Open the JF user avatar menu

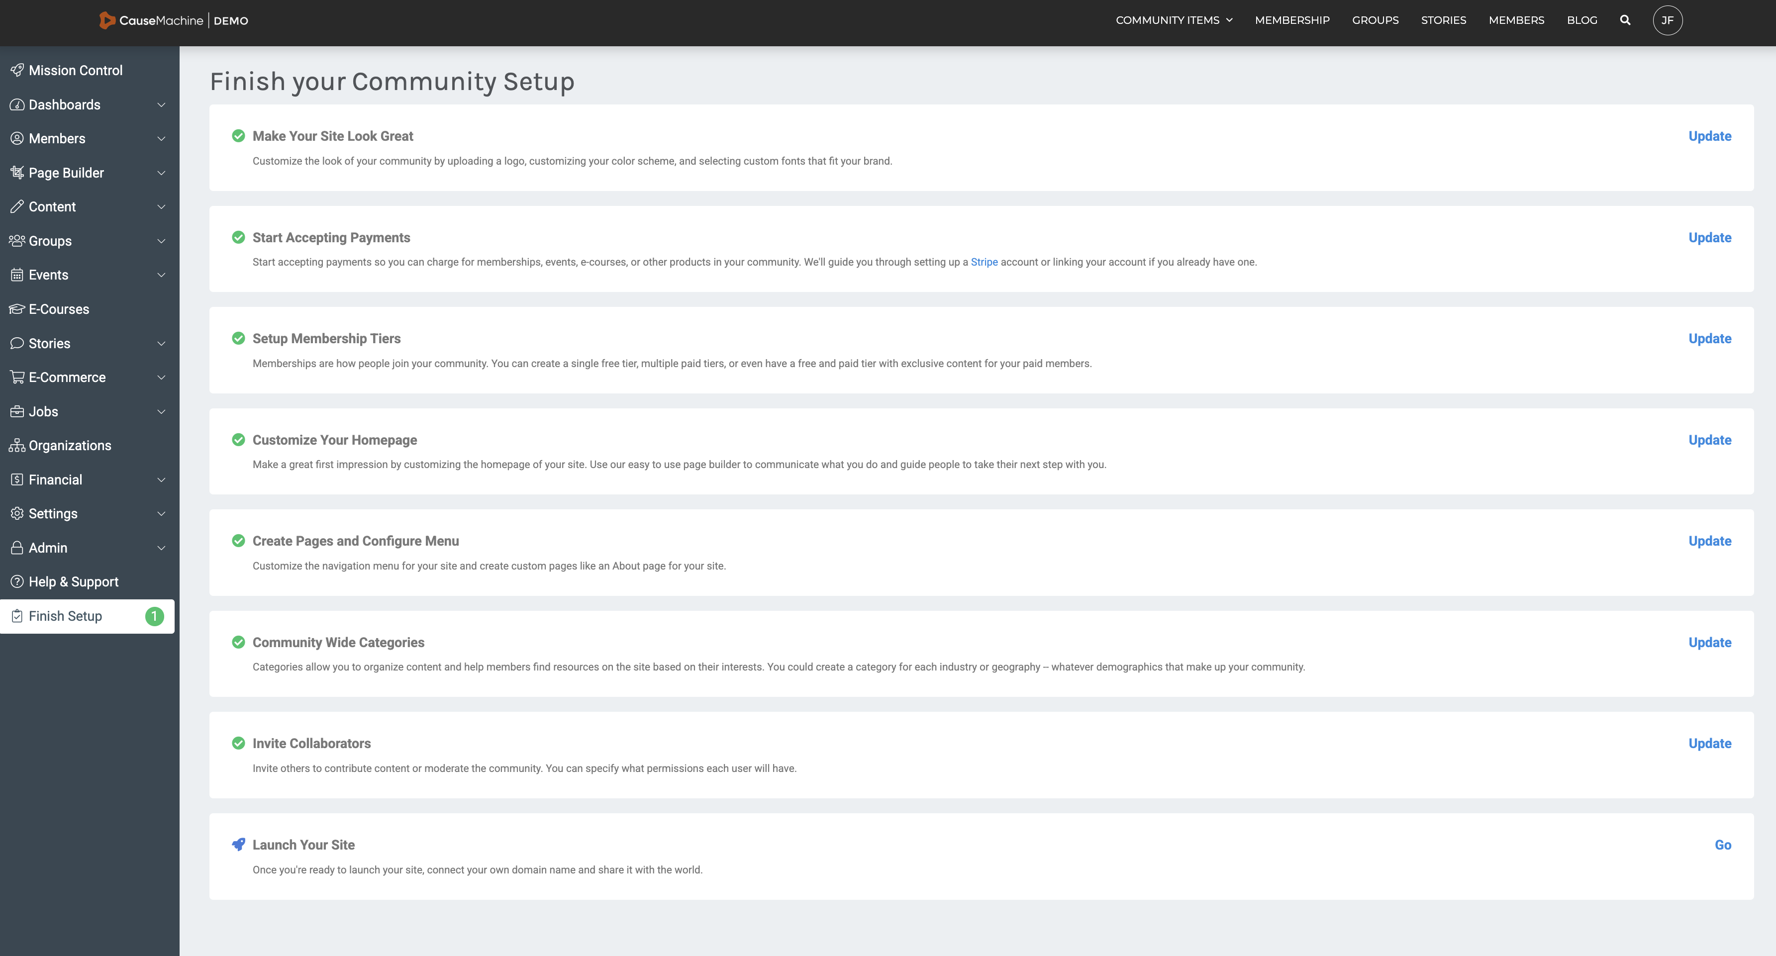tap(1667, 20)
